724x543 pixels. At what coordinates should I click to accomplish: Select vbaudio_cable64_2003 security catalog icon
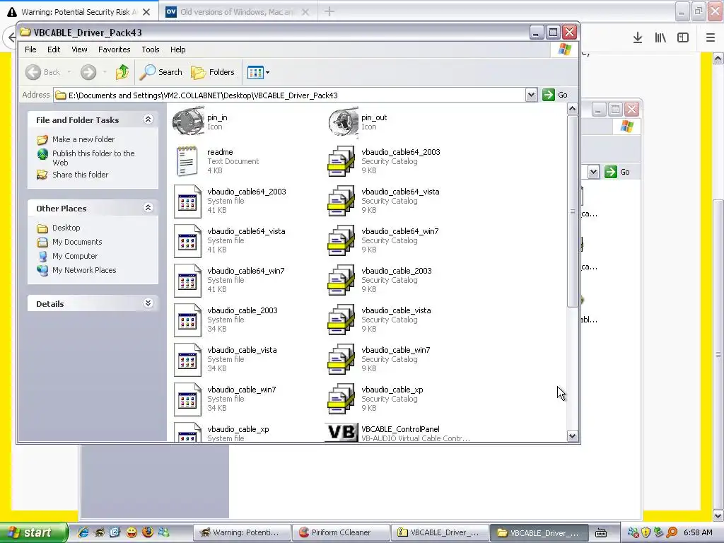[341, 161]
